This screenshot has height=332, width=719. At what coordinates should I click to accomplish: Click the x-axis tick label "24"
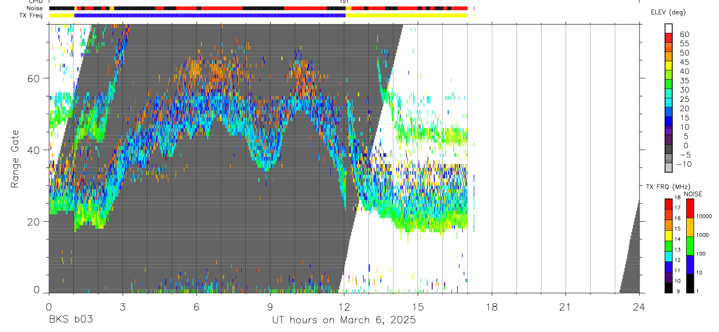click(639, 307)
